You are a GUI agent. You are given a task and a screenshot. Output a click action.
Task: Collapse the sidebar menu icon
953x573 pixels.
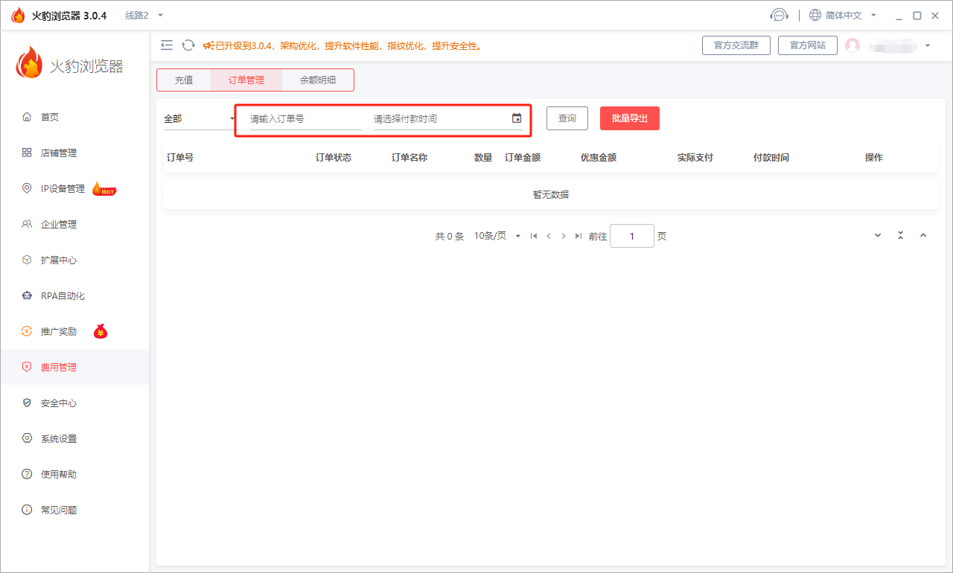pos(167,45)
